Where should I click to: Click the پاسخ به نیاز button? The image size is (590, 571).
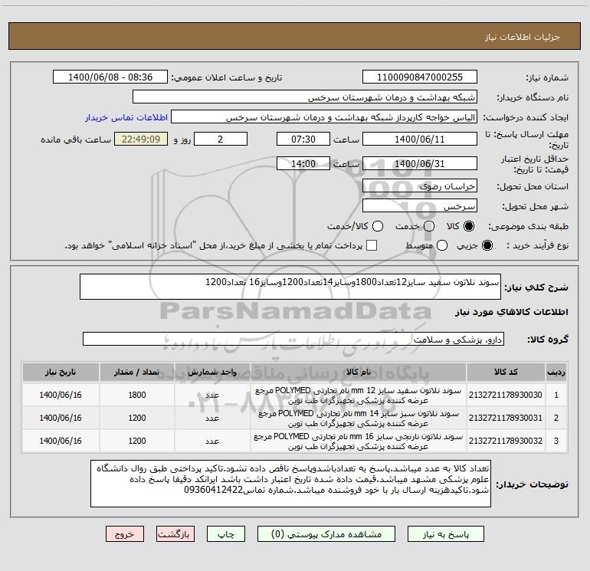click(x=446, y=534)
